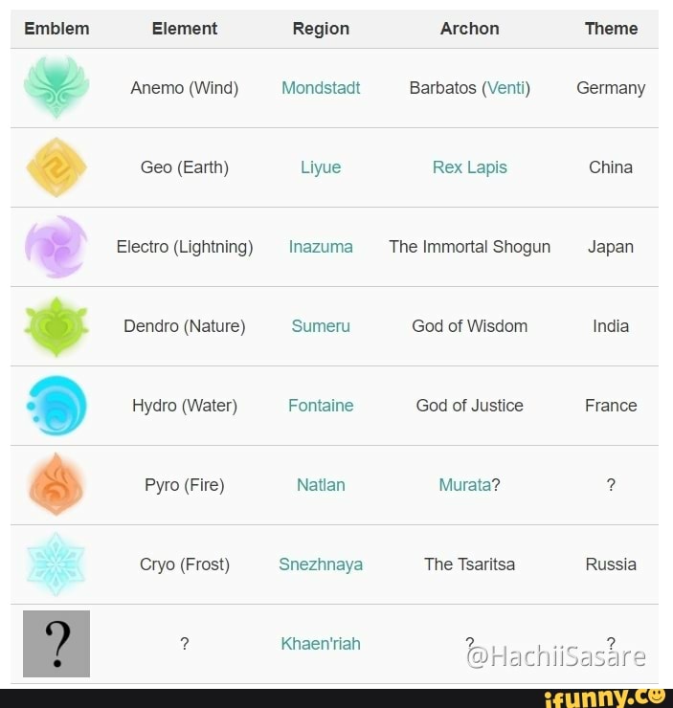673x708 pixels.
Task: Open the Liyue region link
Action: [321, 167]
